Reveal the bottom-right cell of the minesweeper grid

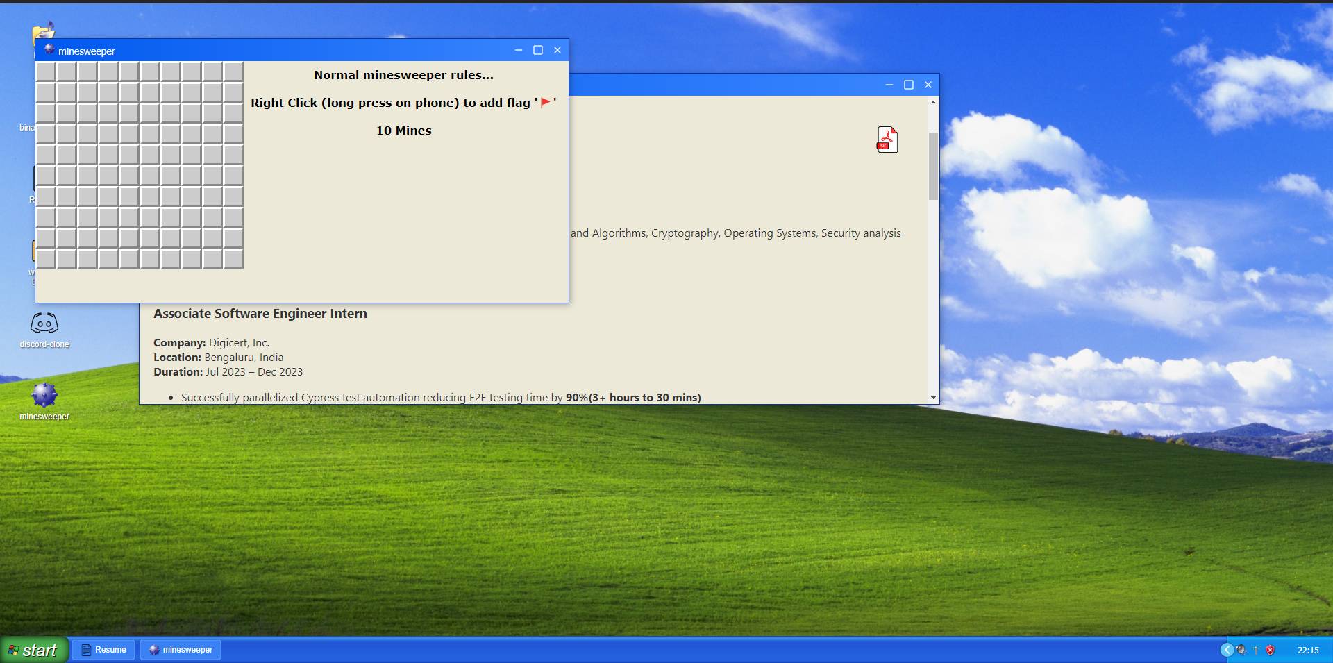click(233, 259)
